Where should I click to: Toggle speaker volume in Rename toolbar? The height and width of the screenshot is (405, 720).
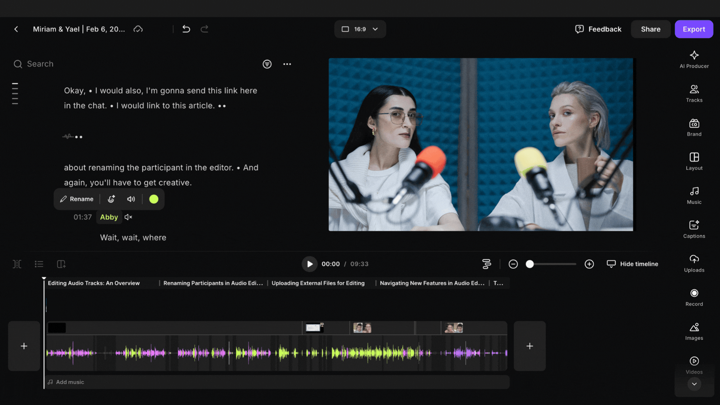click(131, 199)
